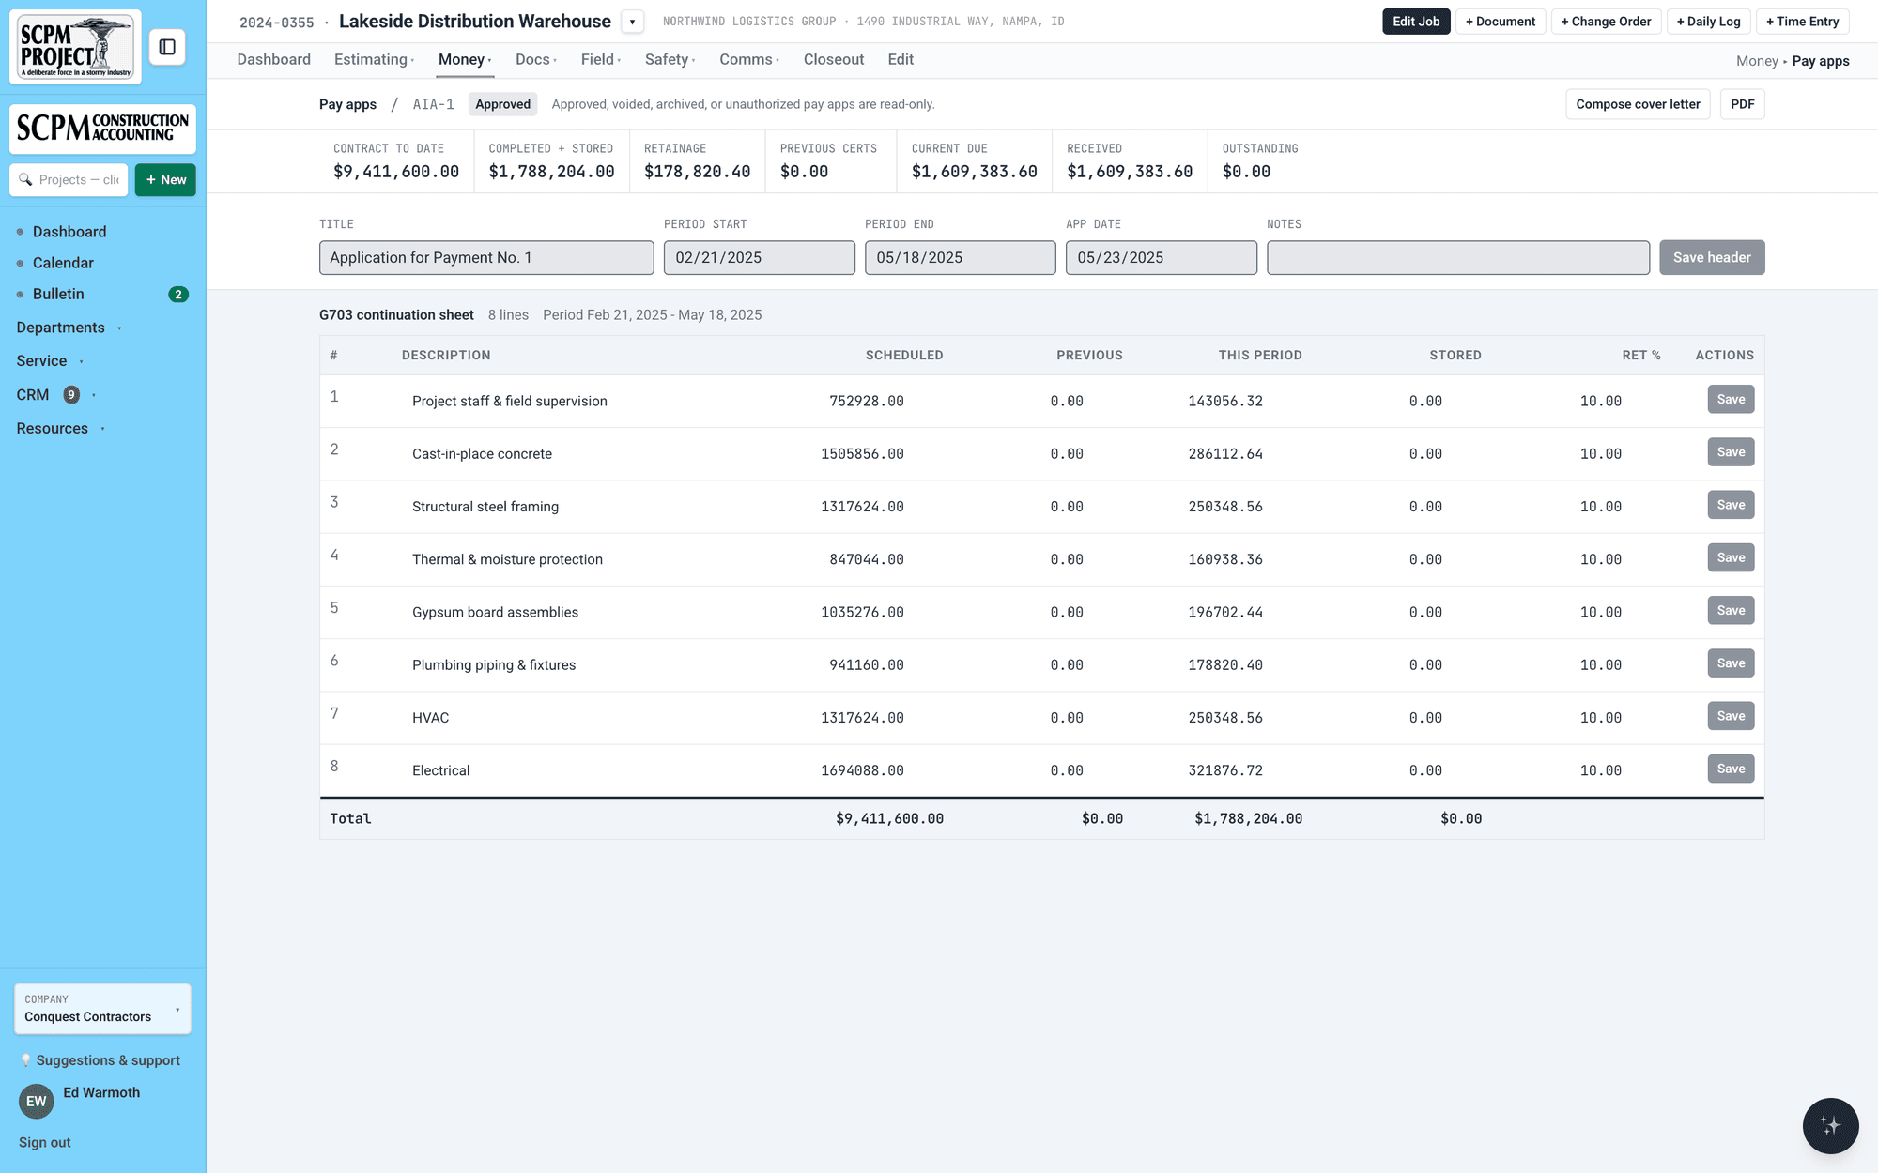1878x1173 pixels.
Task: Save the Electrical line
Action: [1731, 769]
